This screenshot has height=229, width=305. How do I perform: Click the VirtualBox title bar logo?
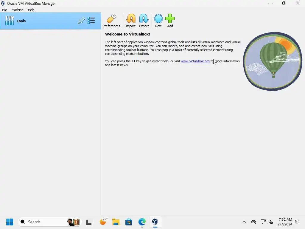point(3,3)
